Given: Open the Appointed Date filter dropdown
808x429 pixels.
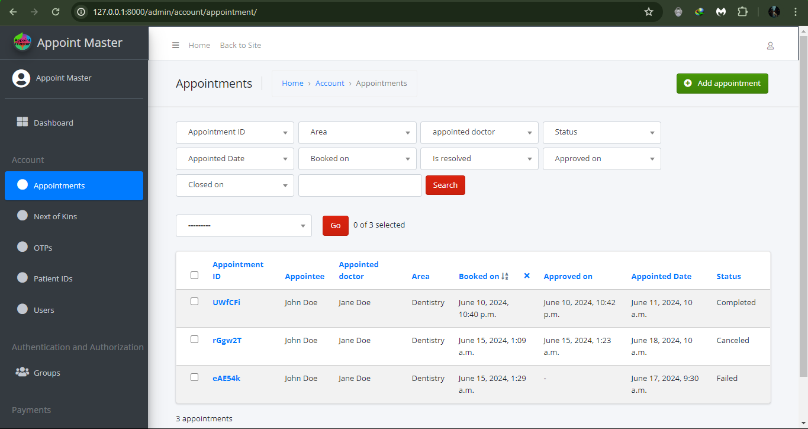Looking at the screenshot, I should point(235,159).
